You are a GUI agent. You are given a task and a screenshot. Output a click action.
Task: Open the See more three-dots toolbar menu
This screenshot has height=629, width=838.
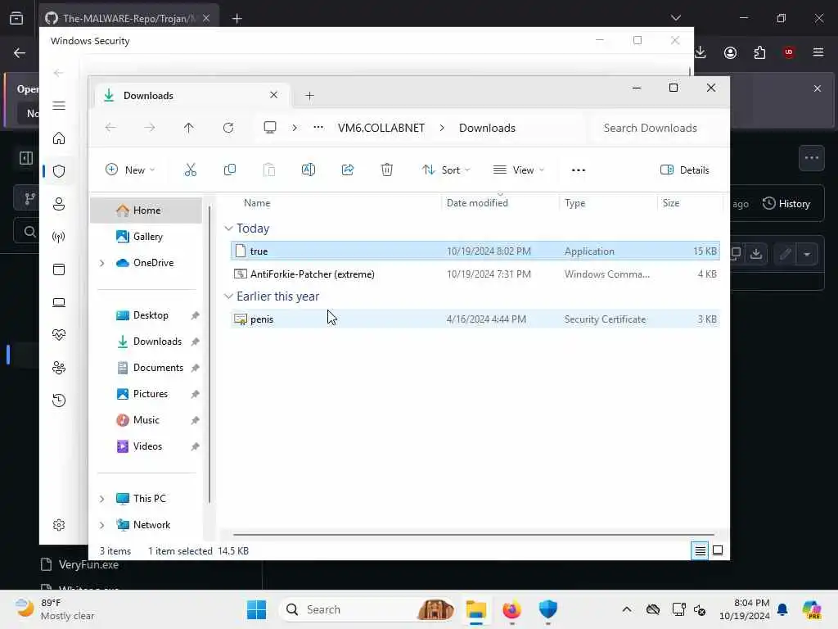point(579,170)
